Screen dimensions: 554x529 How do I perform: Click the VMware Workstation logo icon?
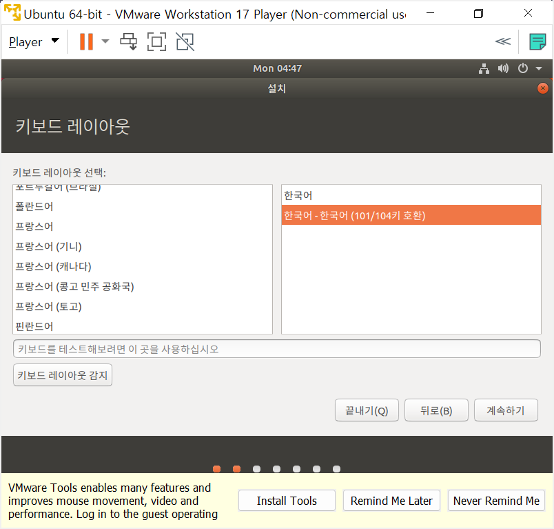click(x=12, y=13)
